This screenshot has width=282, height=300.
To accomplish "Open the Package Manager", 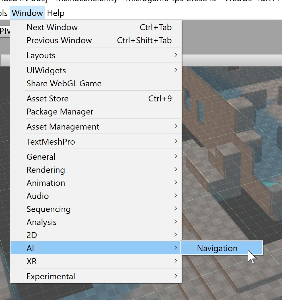I will [x=96, y=112].
